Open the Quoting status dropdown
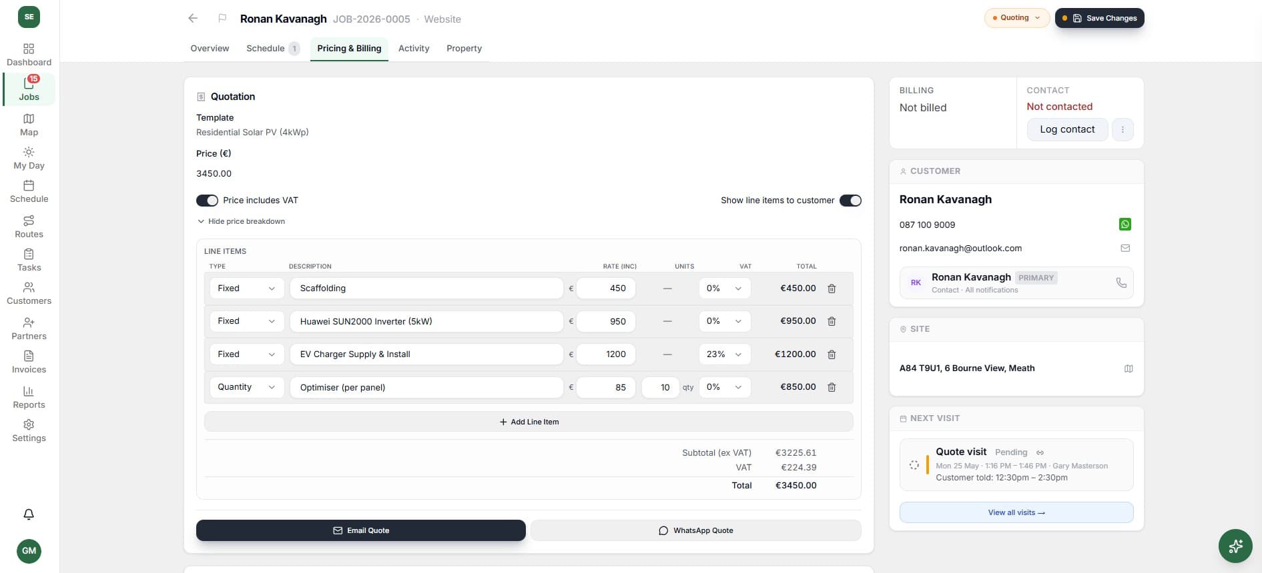The image size is (1262, 573). [1016, 18]
